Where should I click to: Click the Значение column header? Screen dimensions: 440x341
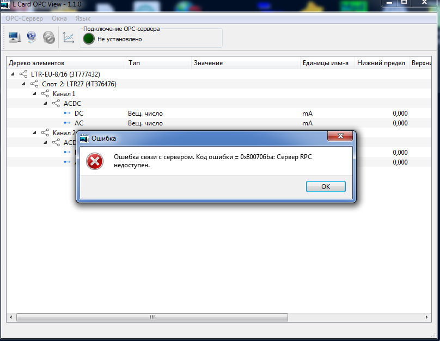click(x=208, y=63)
